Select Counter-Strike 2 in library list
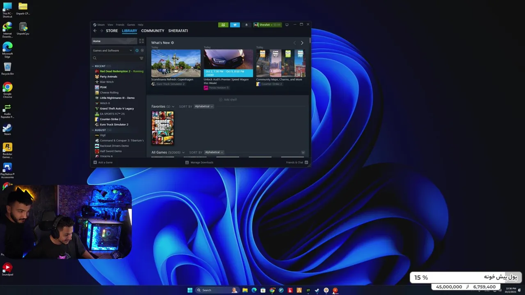525x295 pixels. [x=110, y=119]
